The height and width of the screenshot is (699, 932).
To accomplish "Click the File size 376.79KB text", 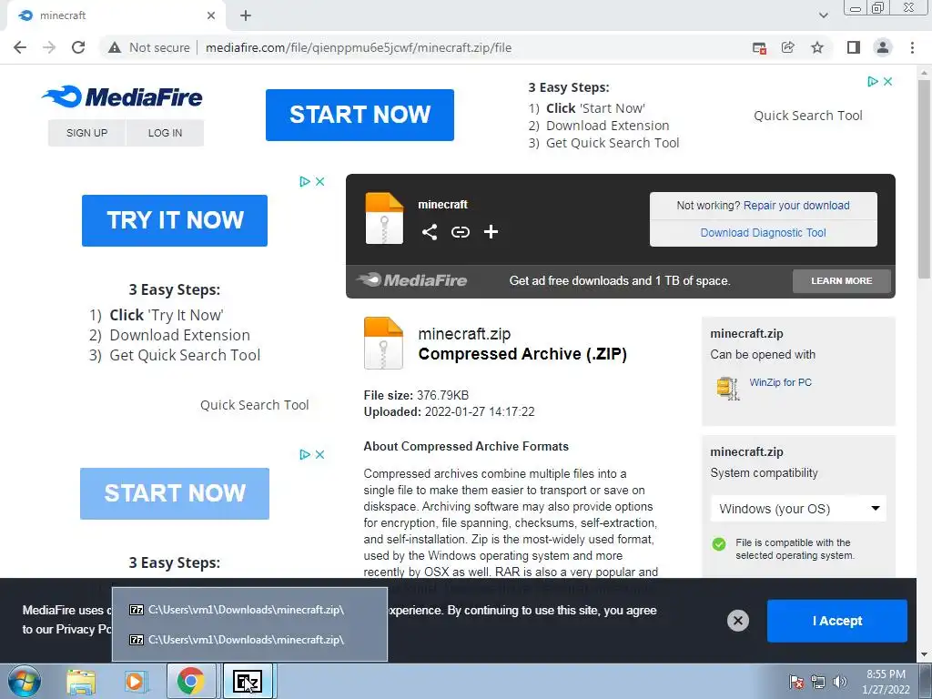I will (x=416, y=395).
